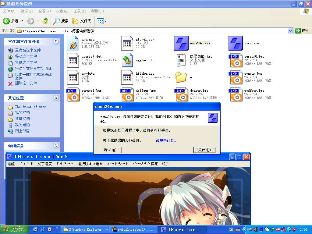312x234 pixels.
Task: Select the nana24w.exe file icon
Action: pos(181,43)
